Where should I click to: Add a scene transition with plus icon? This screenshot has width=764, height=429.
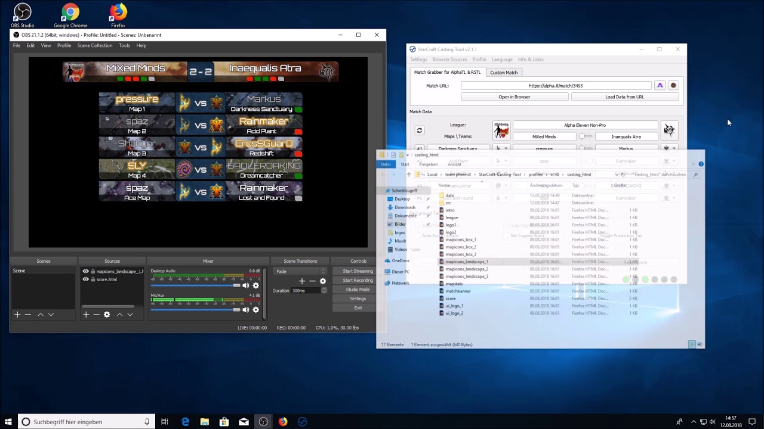coord(302,281)
